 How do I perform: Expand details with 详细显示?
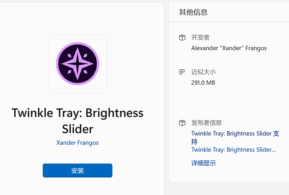click(x=204, y=163)
